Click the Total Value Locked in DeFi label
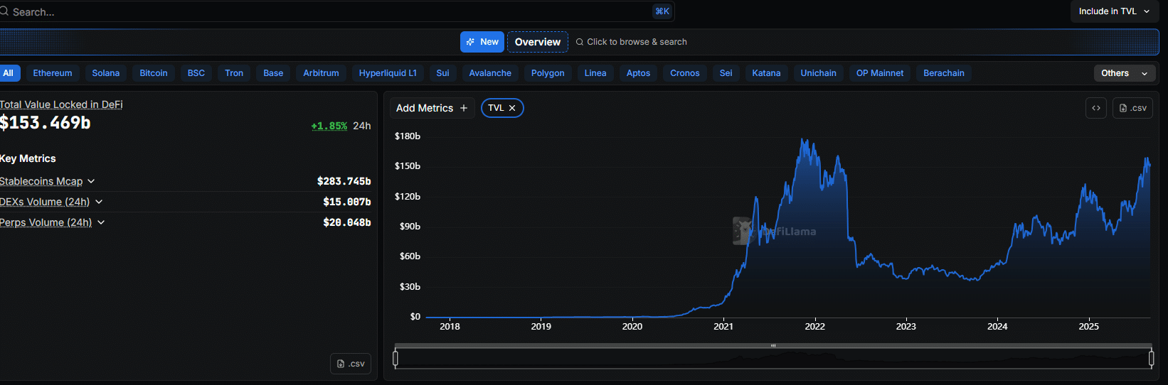The image size is (1168, 385). pos(61,104)
